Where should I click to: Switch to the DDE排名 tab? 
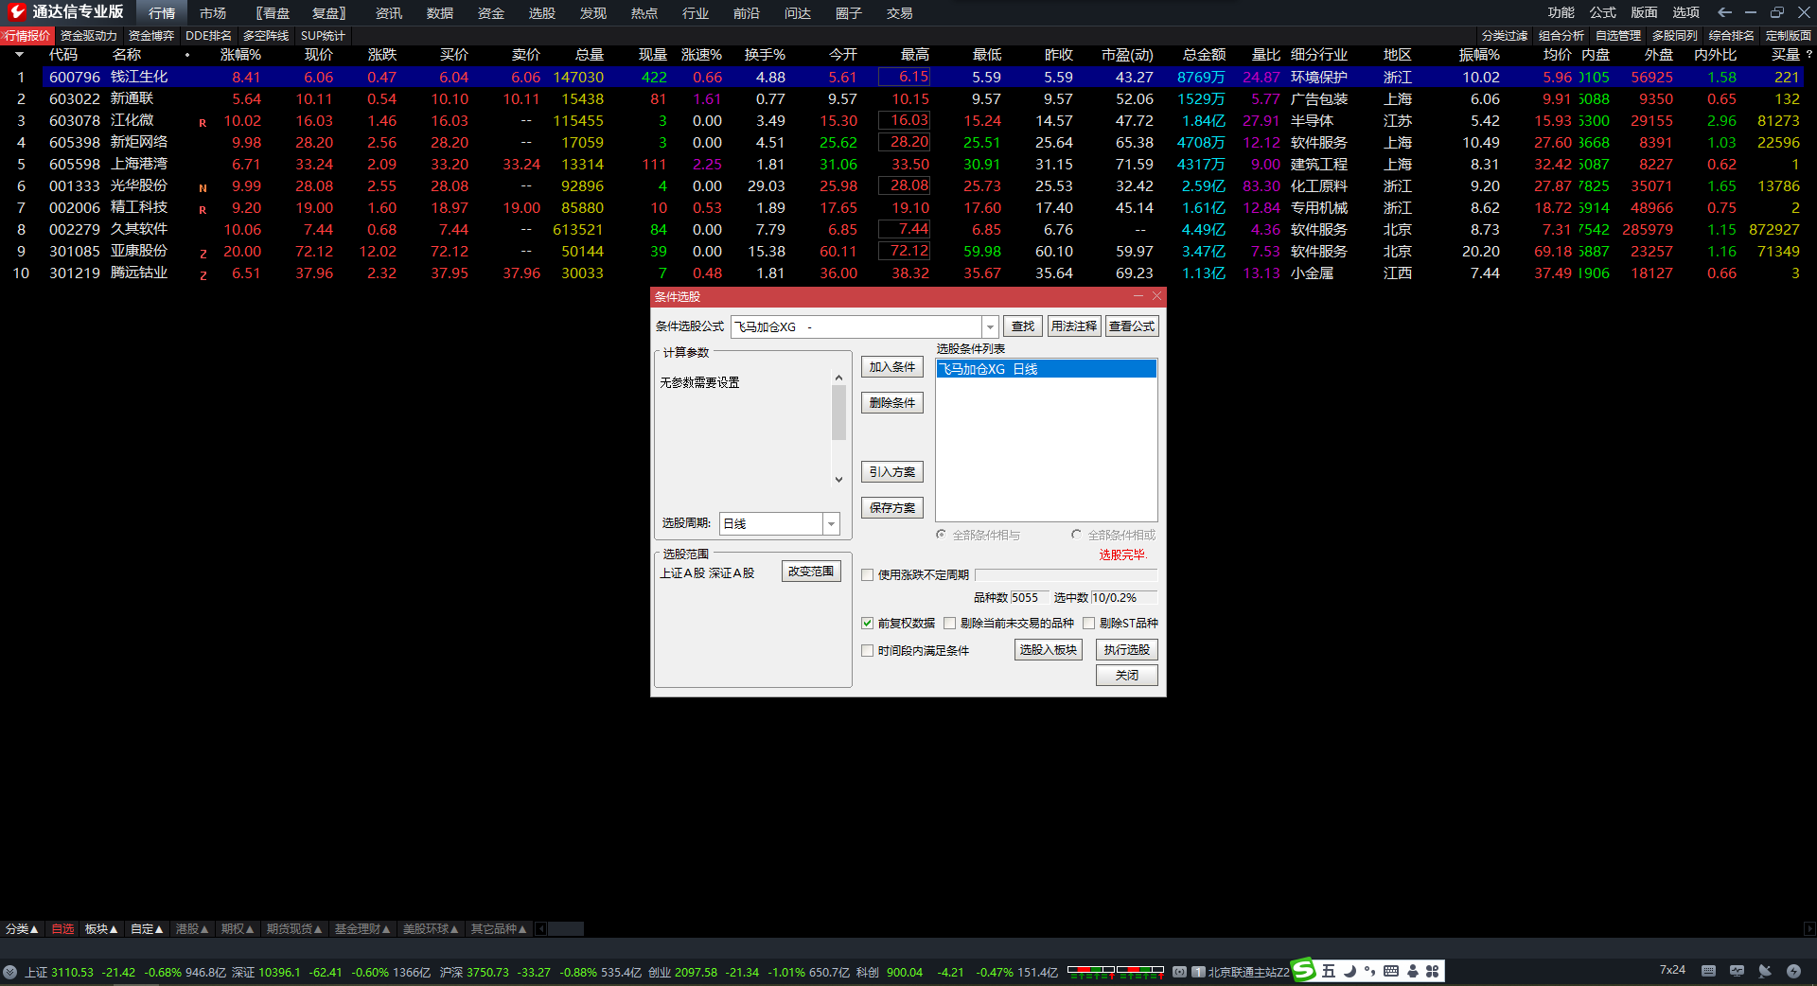pos(208,36)
